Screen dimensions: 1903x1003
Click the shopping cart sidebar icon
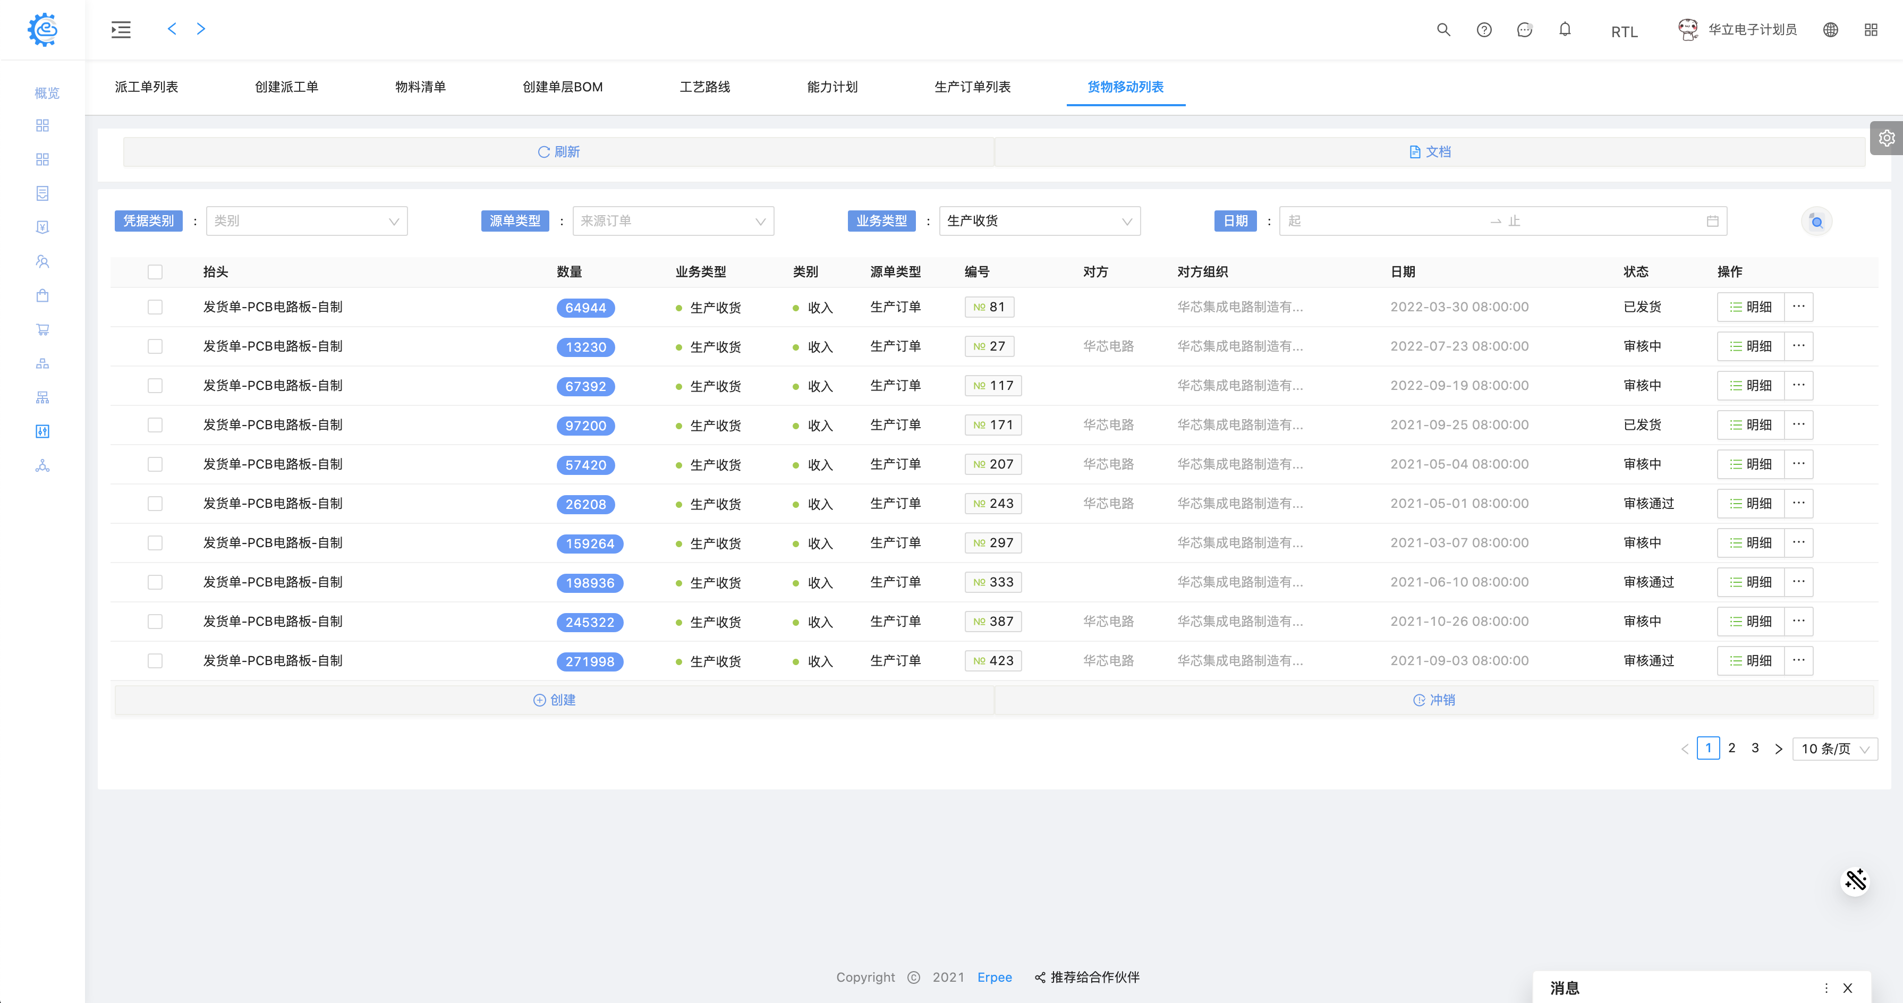(42, 329)
